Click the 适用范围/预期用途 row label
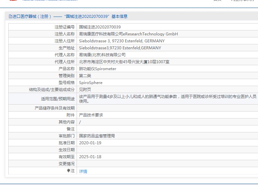The height and width of the screenshot is (185, 258). [x=58, y=99]
